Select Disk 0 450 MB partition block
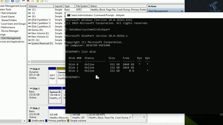Screen dimensions: 223x125 (52, 76)
